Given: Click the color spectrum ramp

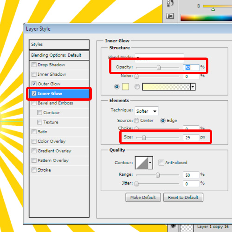Looking at the screenshot, I should tap(206, 18).
